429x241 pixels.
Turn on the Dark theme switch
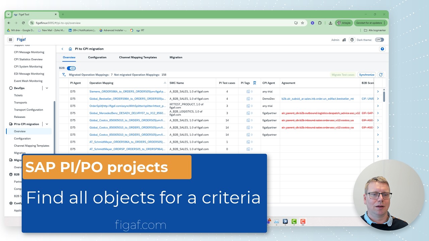[x=379, y=40]
